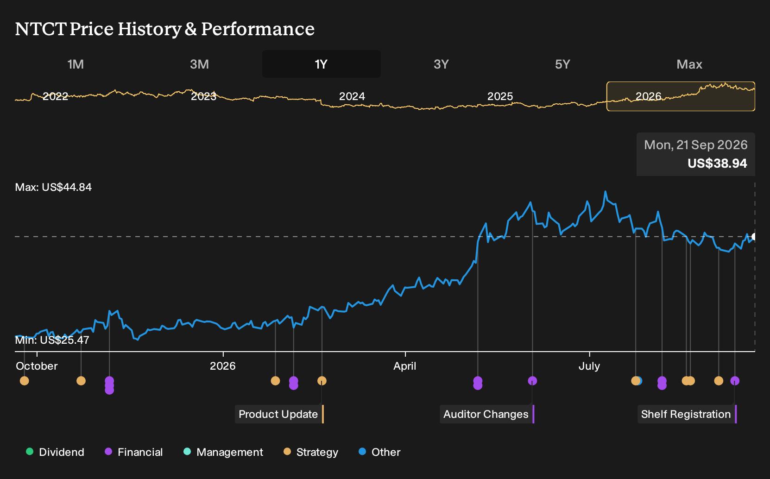
Task: Click the July x-axis label
Action: pyautogui.click(x=589, y=366)
